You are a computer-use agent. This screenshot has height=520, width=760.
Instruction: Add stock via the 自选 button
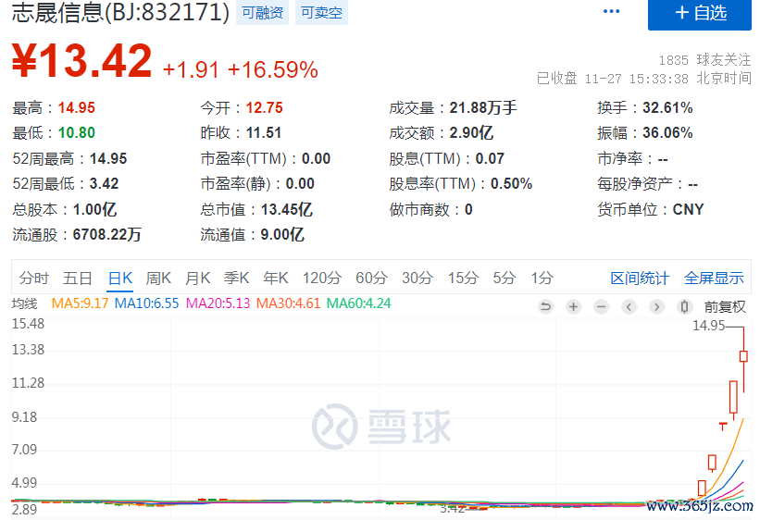point(700,14)
